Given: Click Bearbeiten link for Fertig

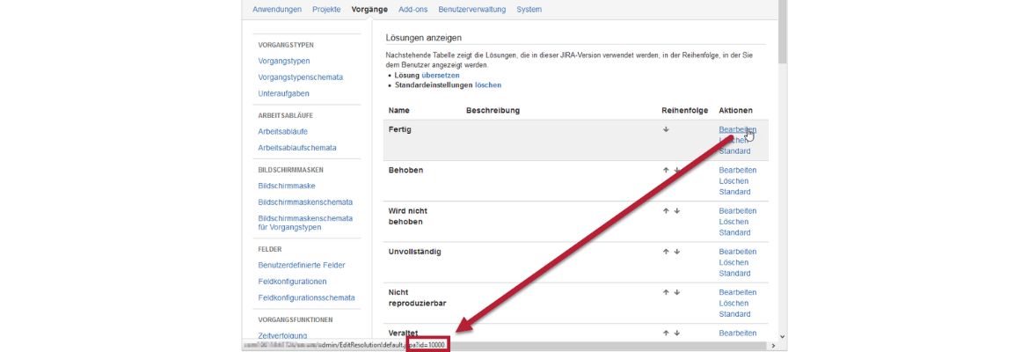Looking at the screenshot, I should tap(736, 129).
